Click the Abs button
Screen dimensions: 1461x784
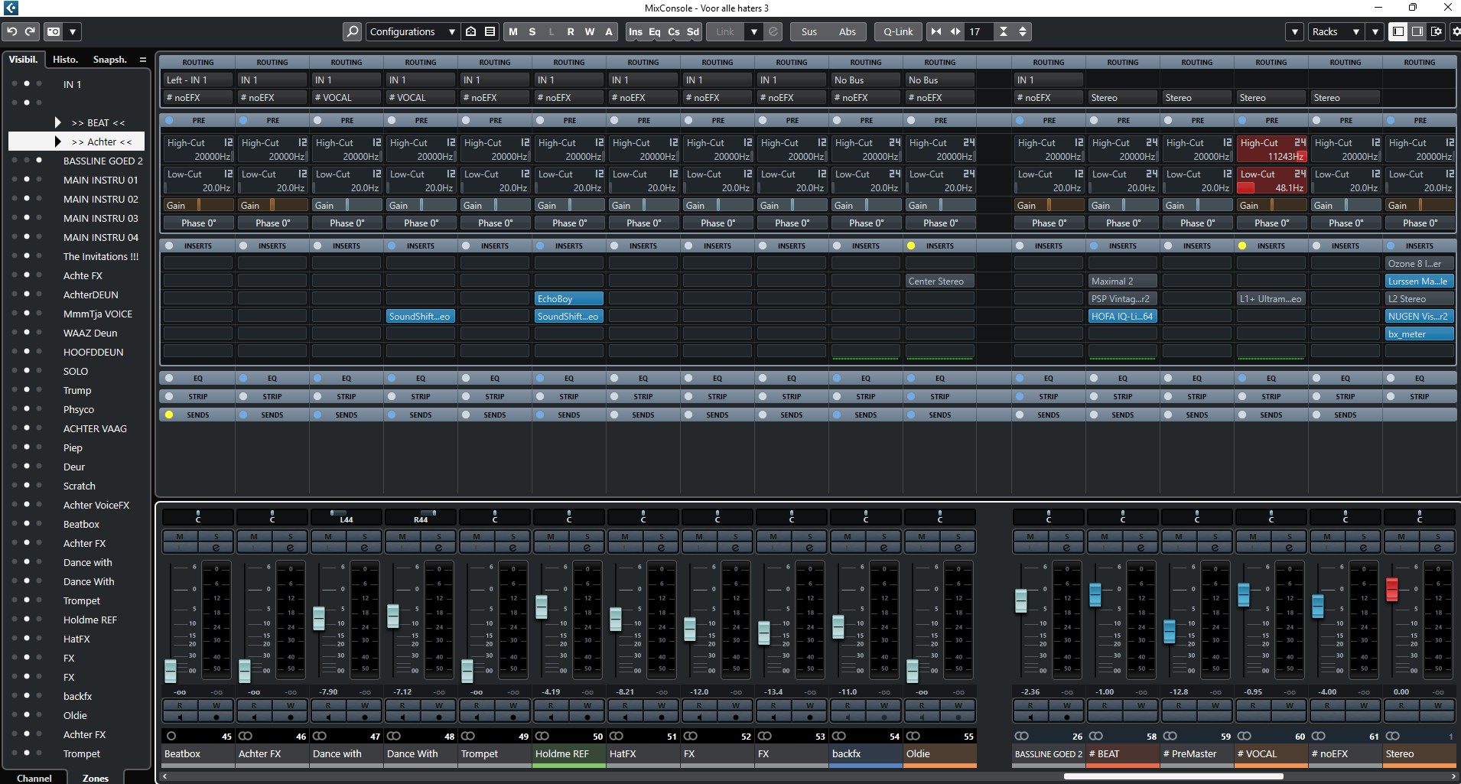point(848,31)
